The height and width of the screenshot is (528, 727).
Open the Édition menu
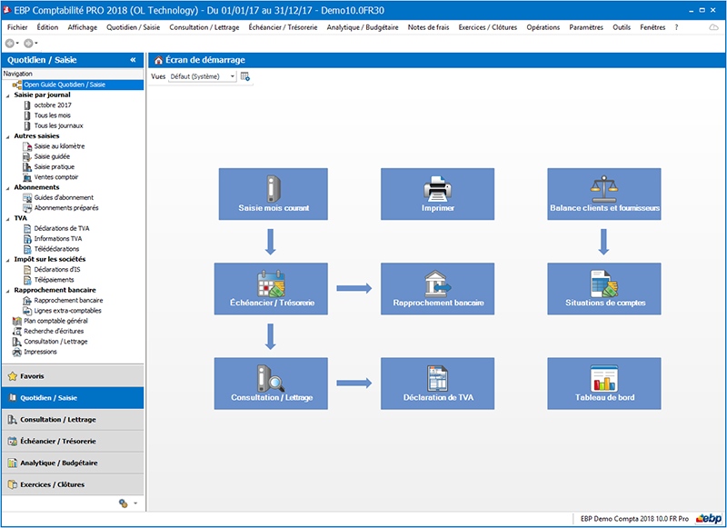point(47,27)
